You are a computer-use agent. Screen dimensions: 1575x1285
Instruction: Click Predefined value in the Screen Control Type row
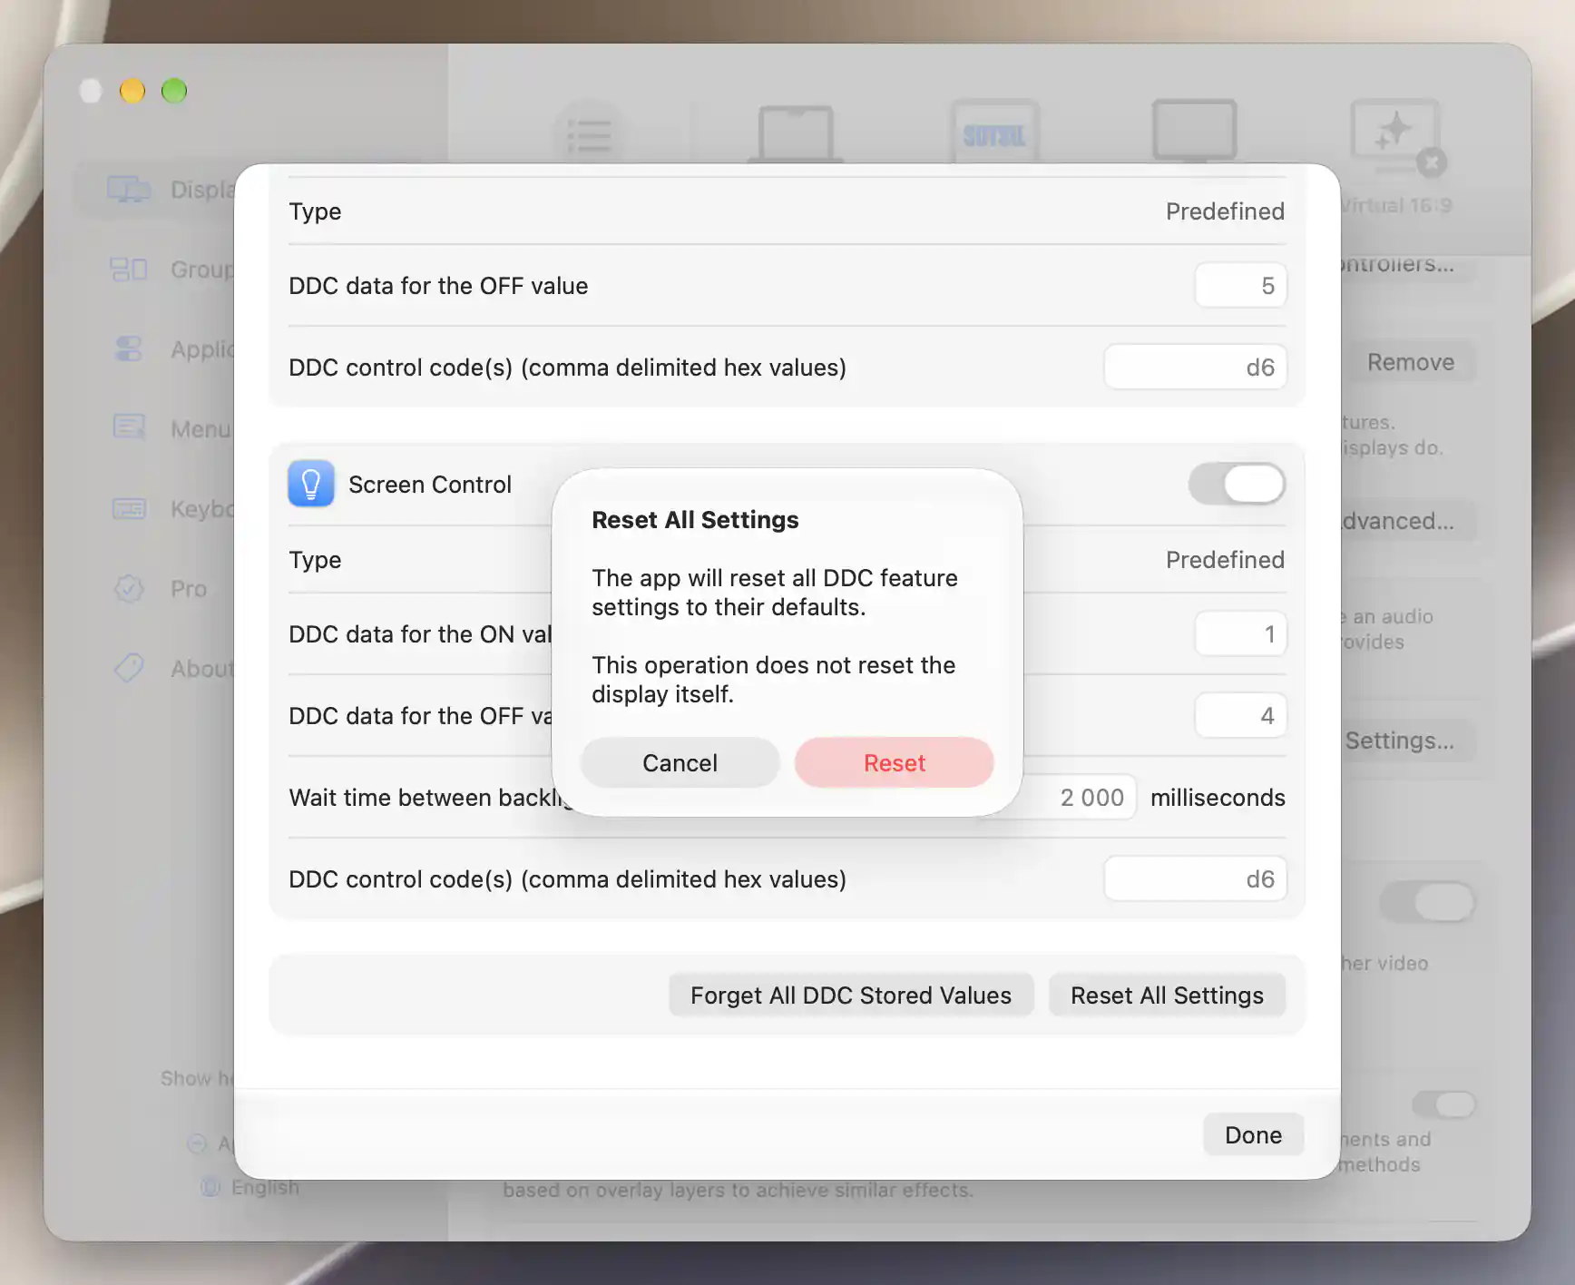(x=1225, y=559)
